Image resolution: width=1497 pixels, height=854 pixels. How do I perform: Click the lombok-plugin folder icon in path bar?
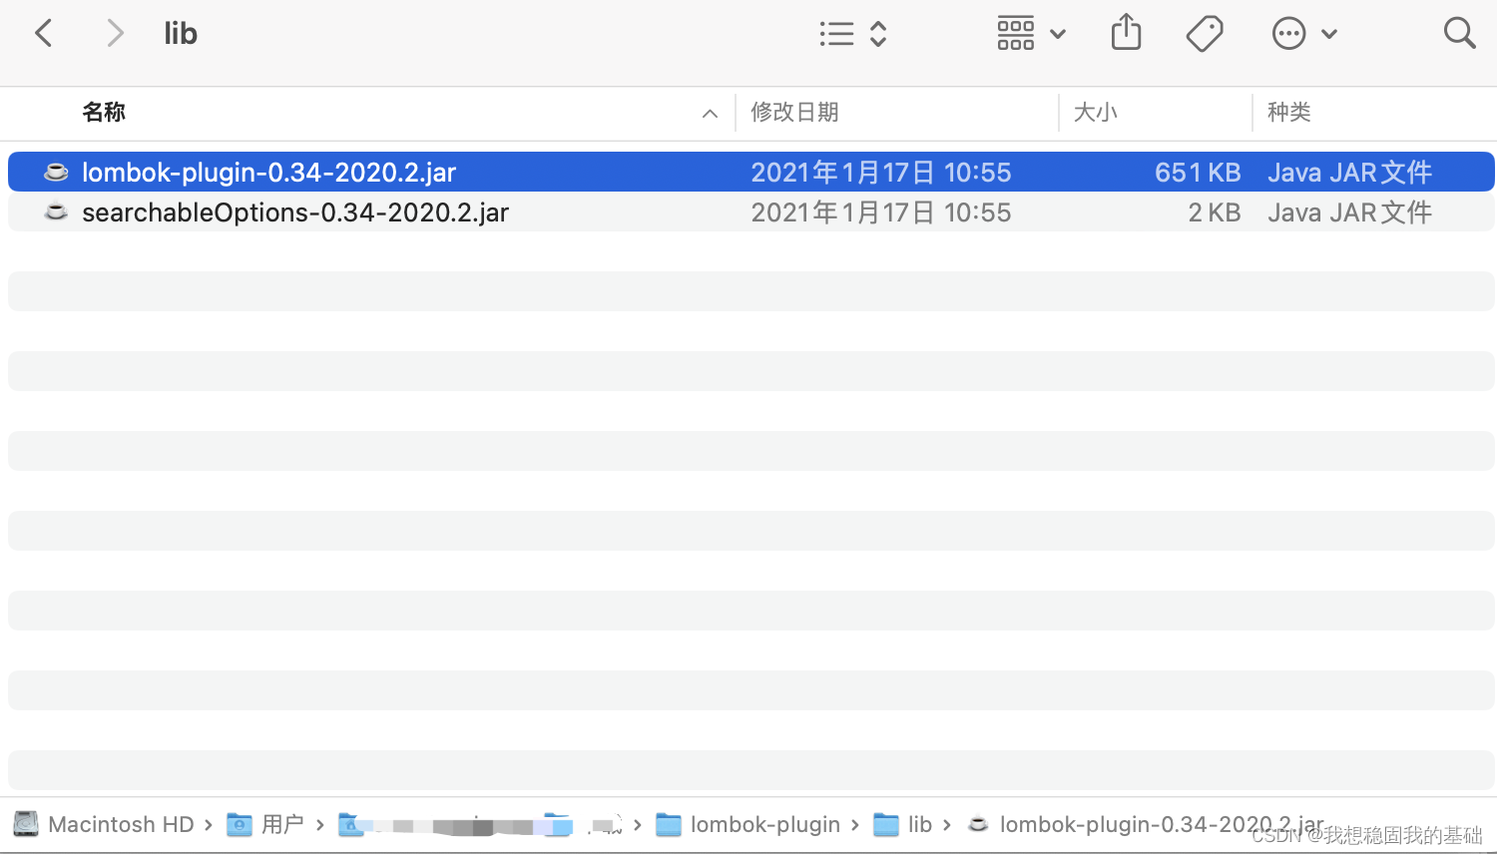tap(669, 825)
